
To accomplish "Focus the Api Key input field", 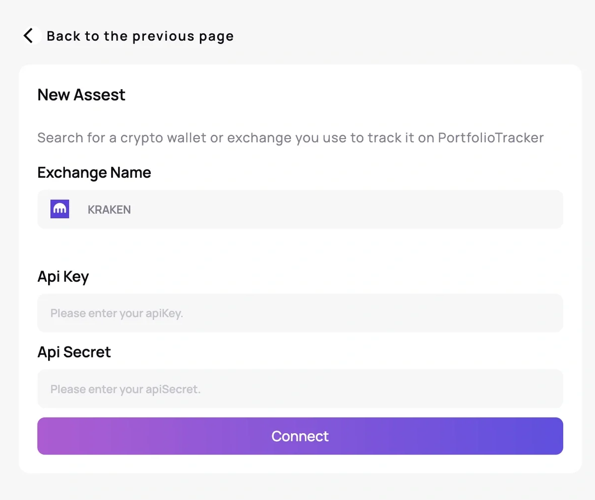I will click(x=300, y=313).
